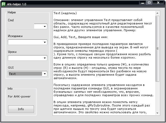Viewport: 166px width, 123px height.
Task: Maximize the Ahk-helper window
Action: [149, 3]
